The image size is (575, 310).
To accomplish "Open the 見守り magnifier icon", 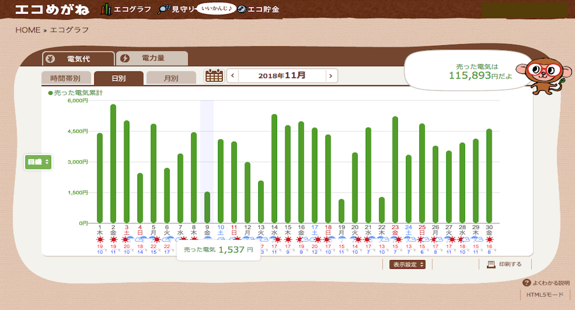I will pyautogui.click(x=164, y=9).
